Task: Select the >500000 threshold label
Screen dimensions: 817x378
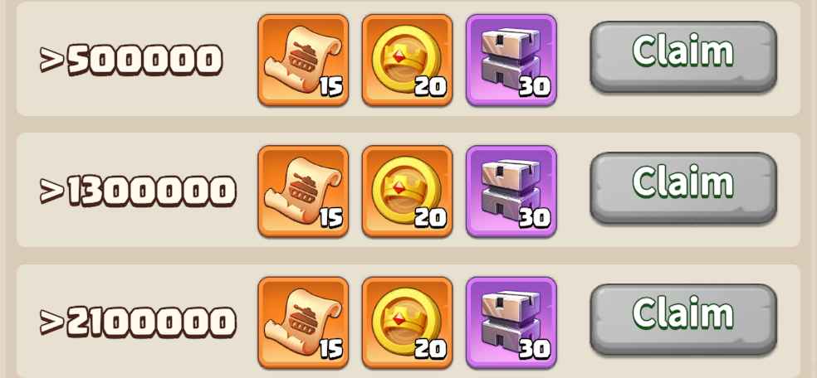Action: [x=131, y=60]
